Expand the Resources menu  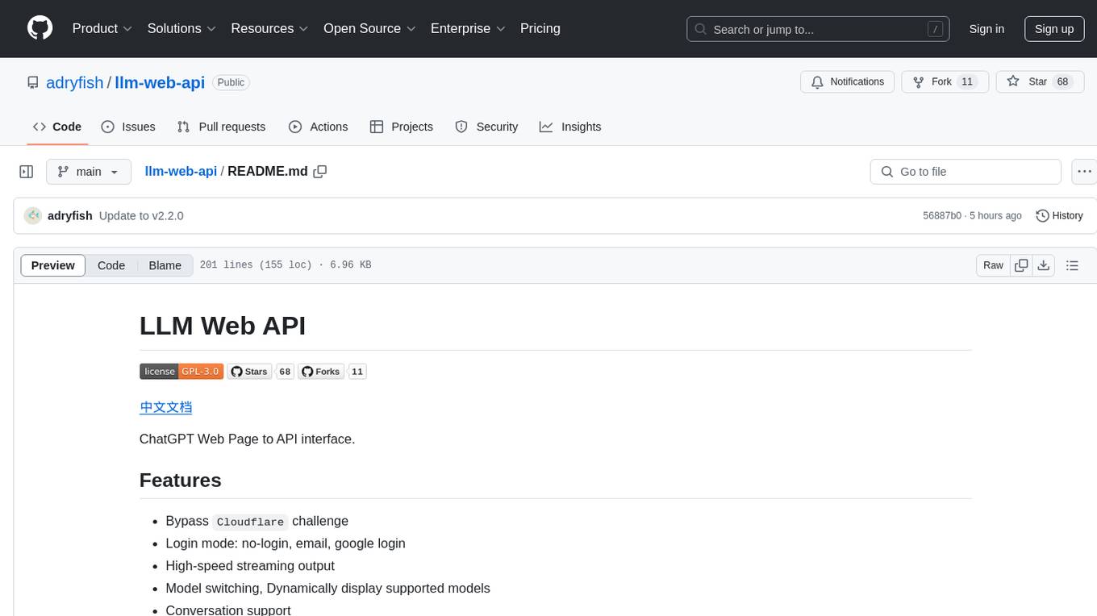tap(269, 28)
